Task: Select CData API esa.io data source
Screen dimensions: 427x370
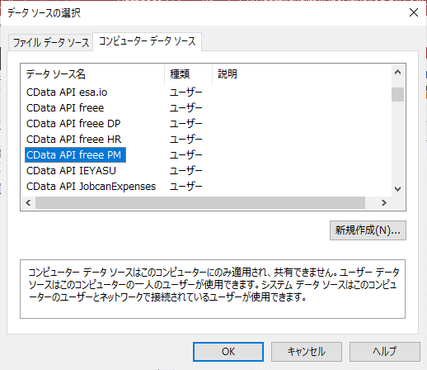Action: [67, 92]
